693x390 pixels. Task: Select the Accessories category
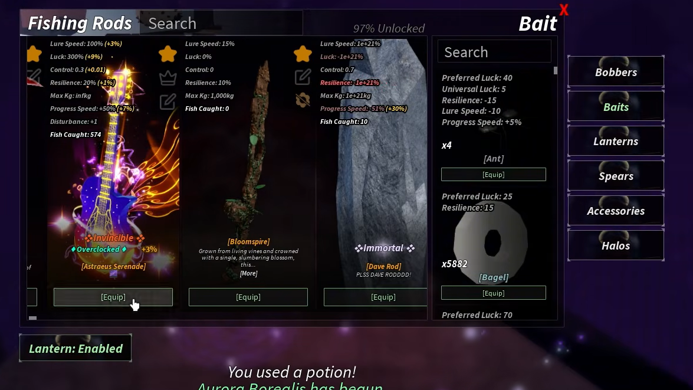click(616, 211)
